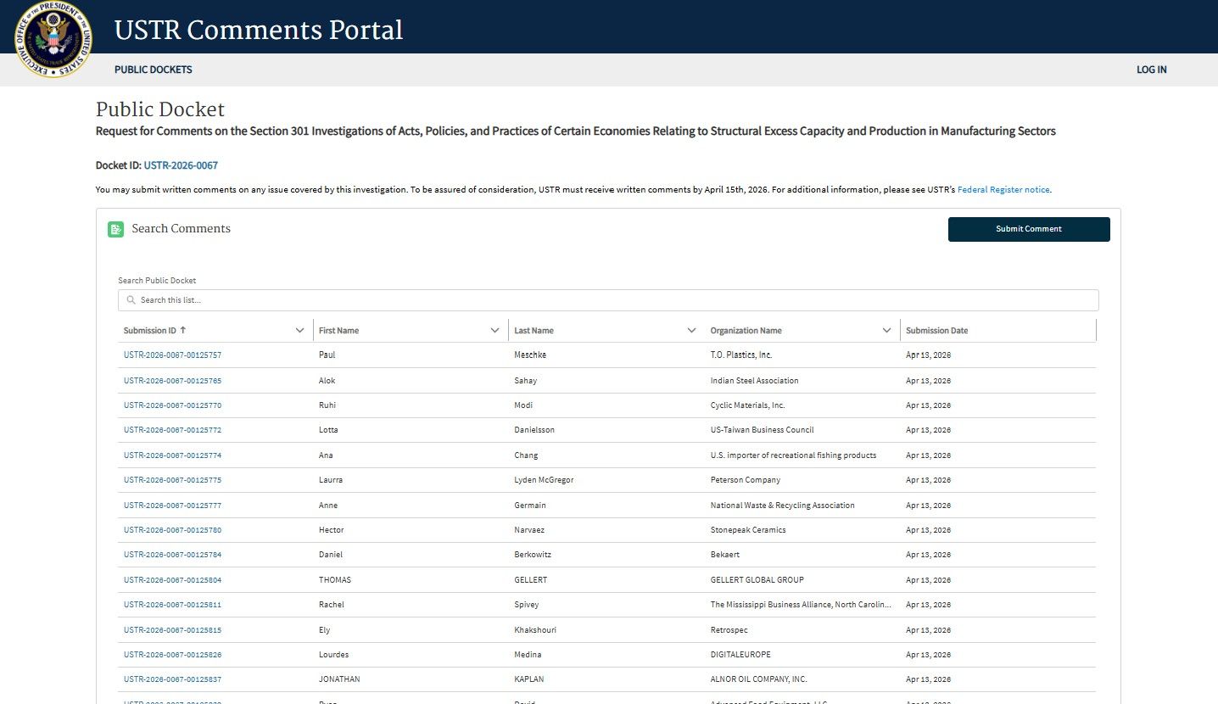Click the Submission Date column header
The height and width of the screenshot is (704, 1218).
tap(936, 331)
